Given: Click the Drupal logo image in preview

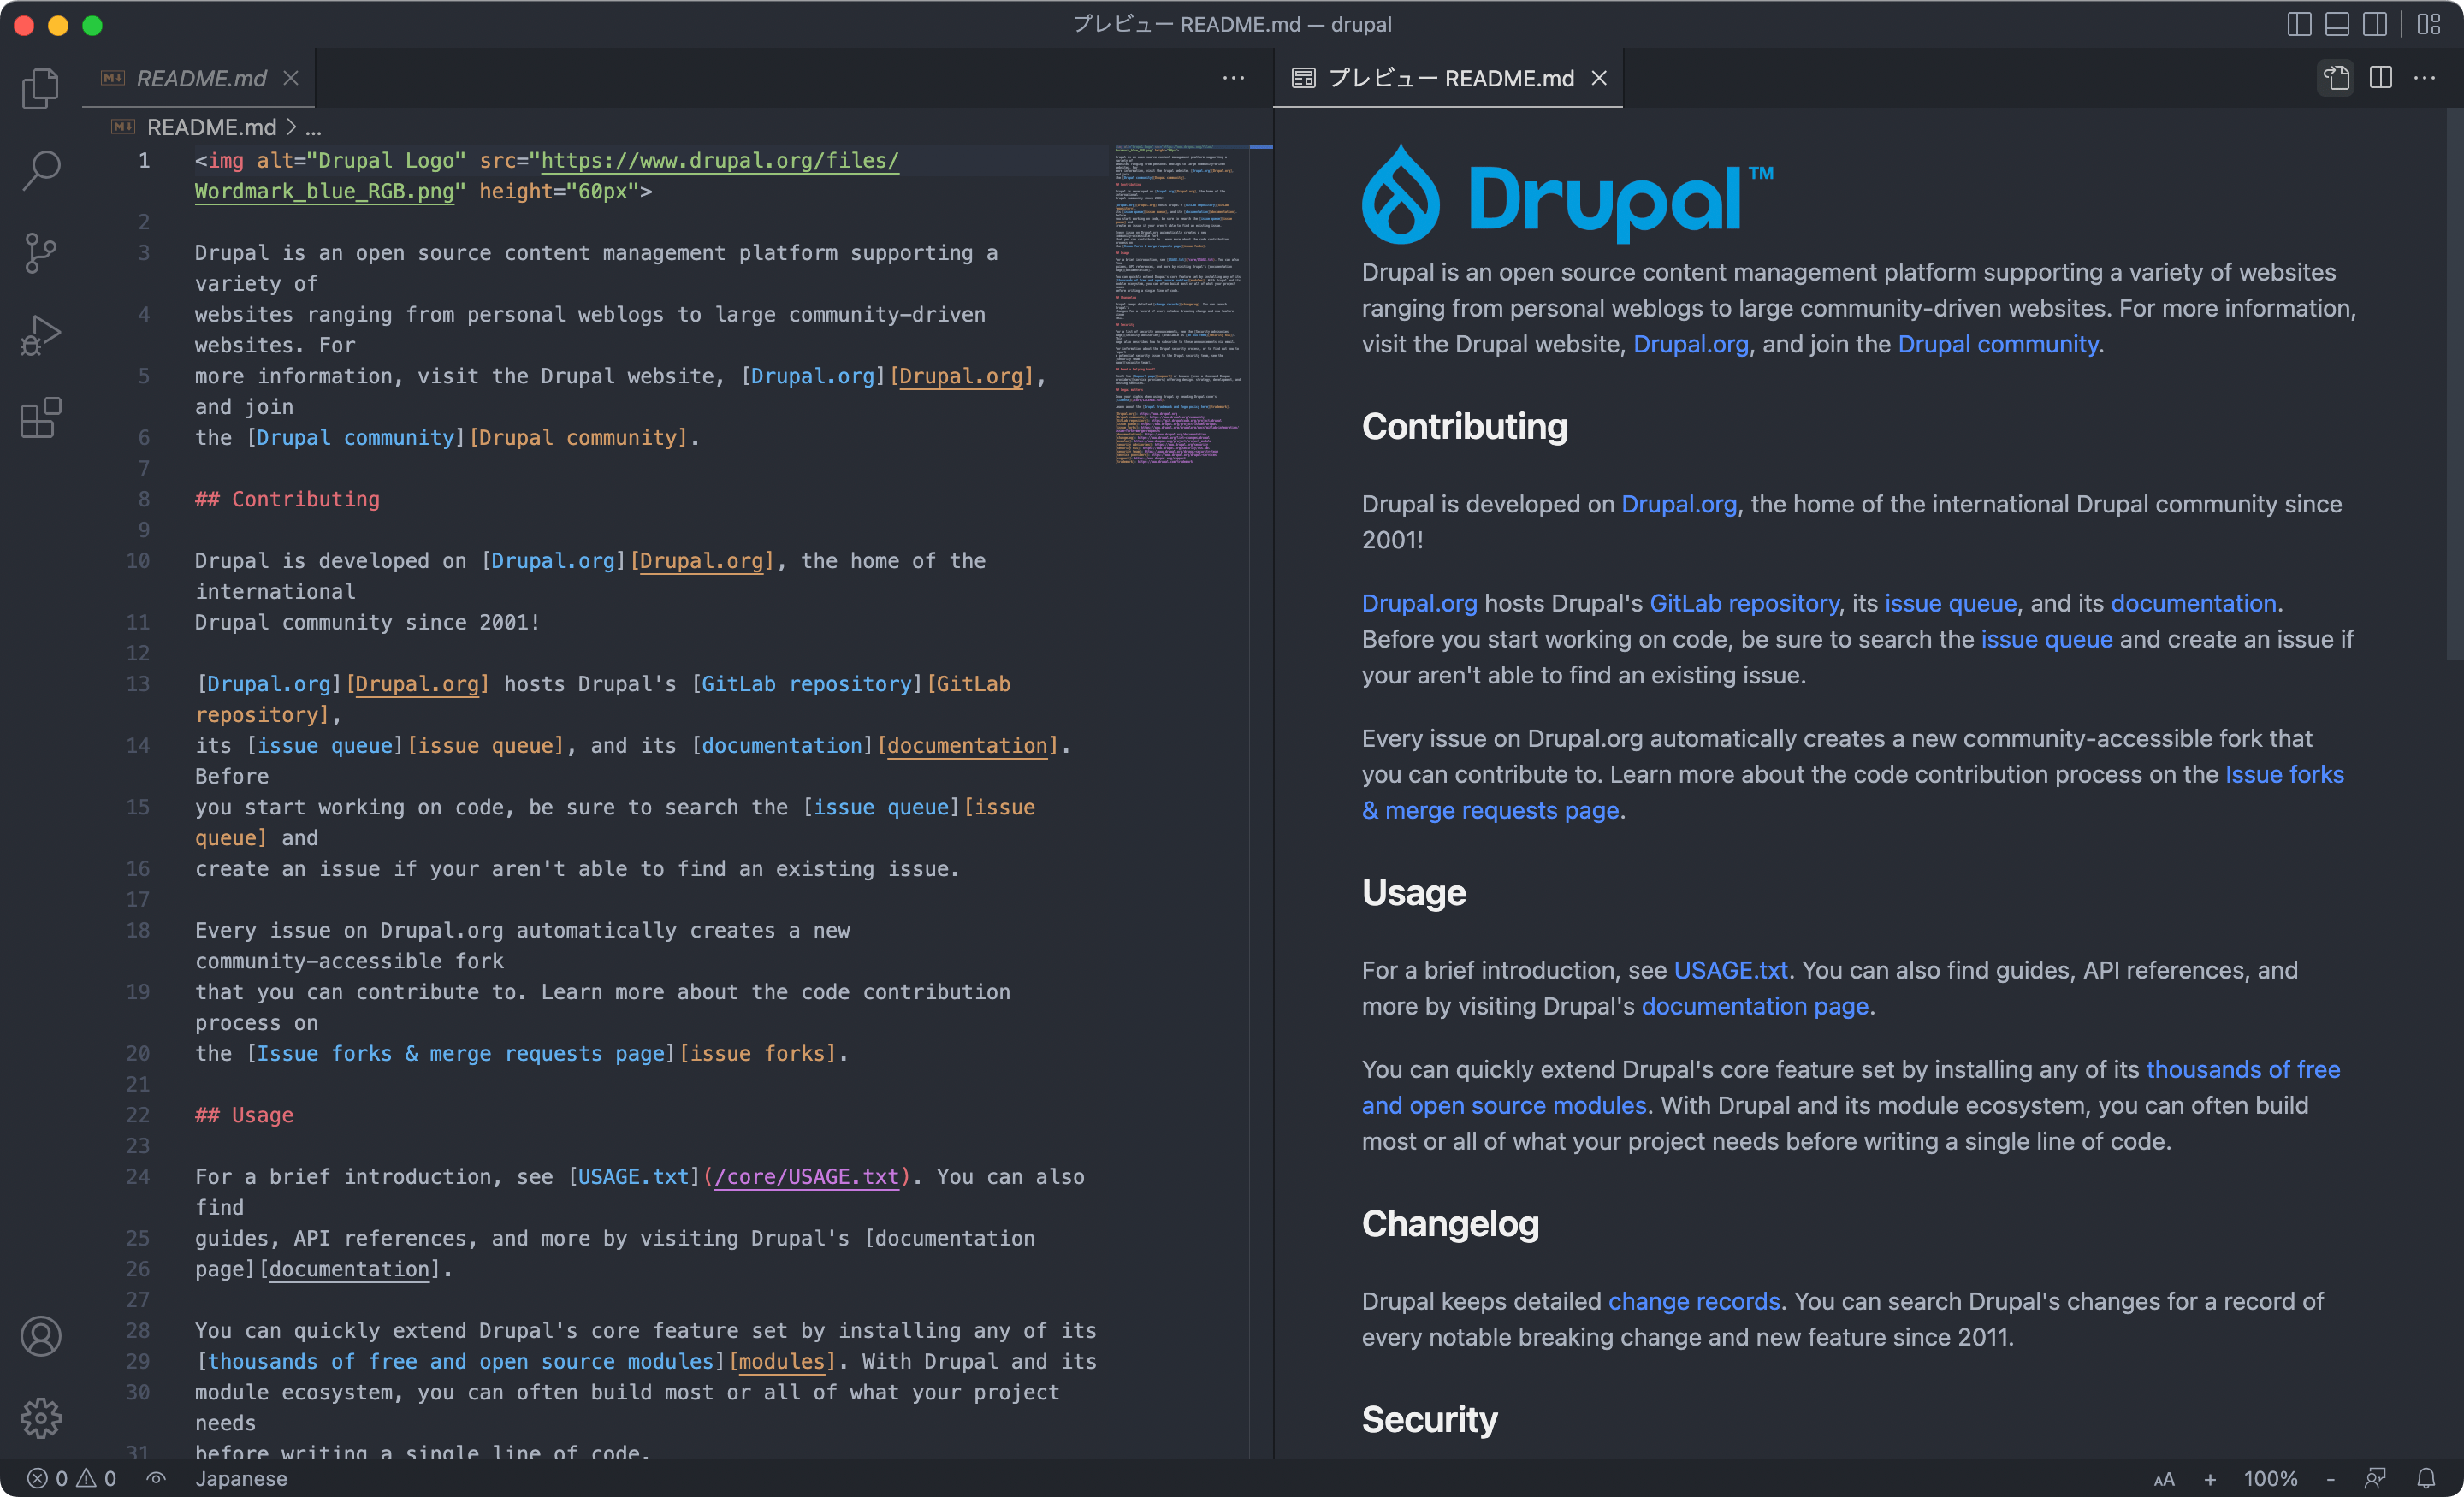Looking at the screenshot, I should coord(1568,194).
